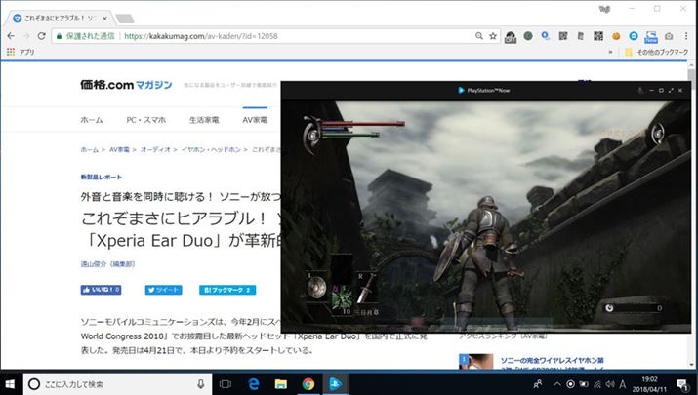
Task: Open Task View on the taskbar
Action: (x=225, y=383)
